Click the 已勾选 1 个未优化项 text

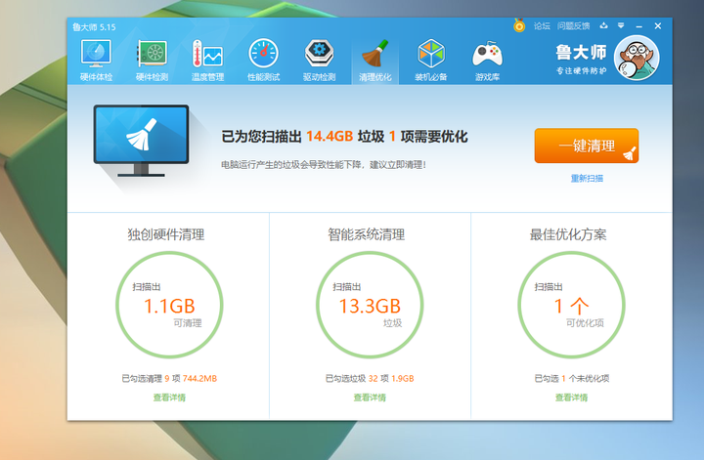[572, 378]
